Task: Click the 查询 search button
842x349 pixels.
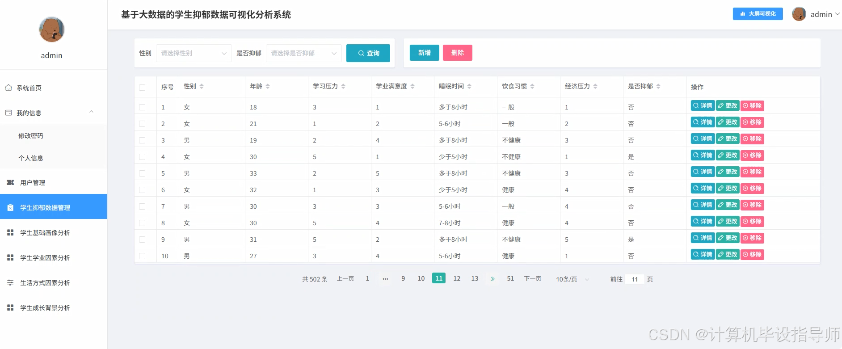Action: coord(368,53)
